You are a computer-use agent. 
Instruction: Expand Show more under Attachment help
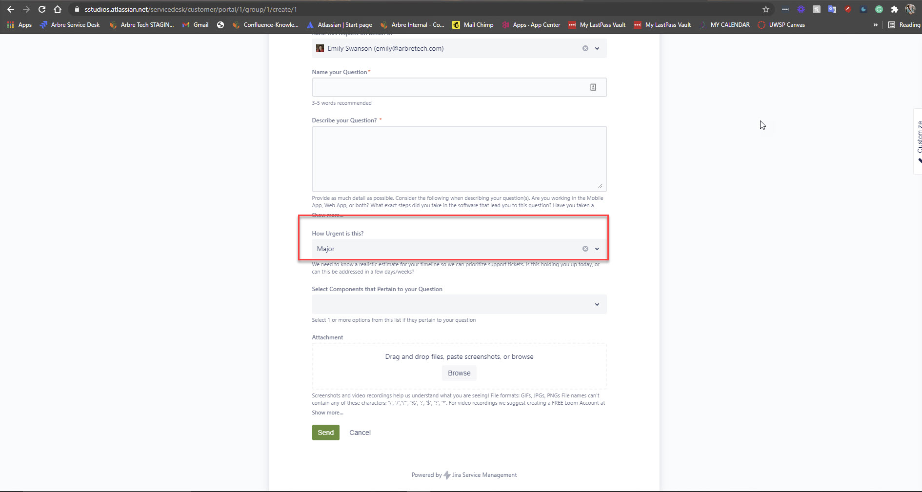coord(328,413)
